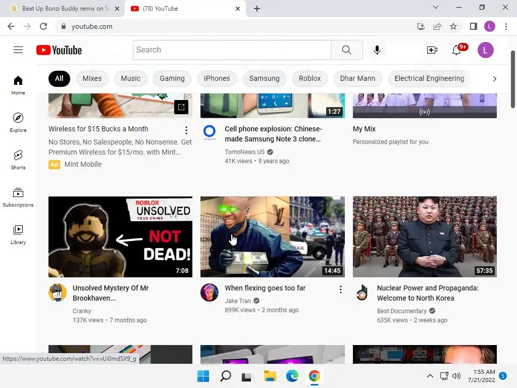Select the Gaming filter chip
This screenshot has width=517, height=388.
172,78
